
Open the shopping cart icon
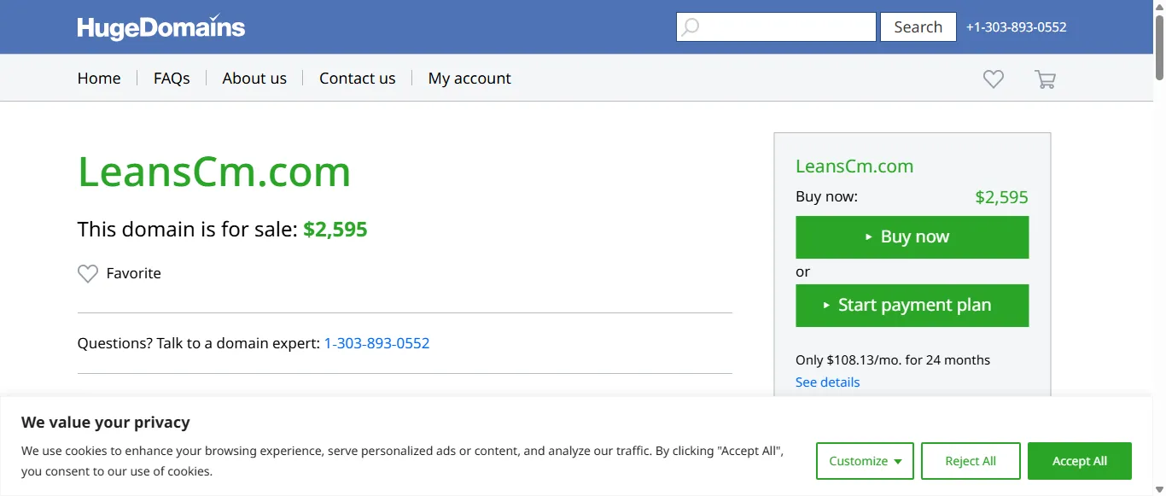pyautogui.click(x=1045, y=79)
